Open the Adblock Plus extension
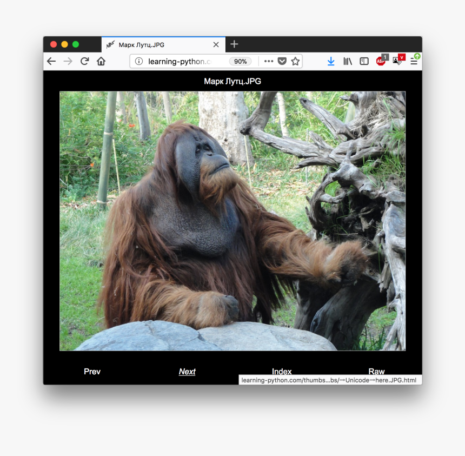Screen dimensions: 465x456 pos(380,62)
